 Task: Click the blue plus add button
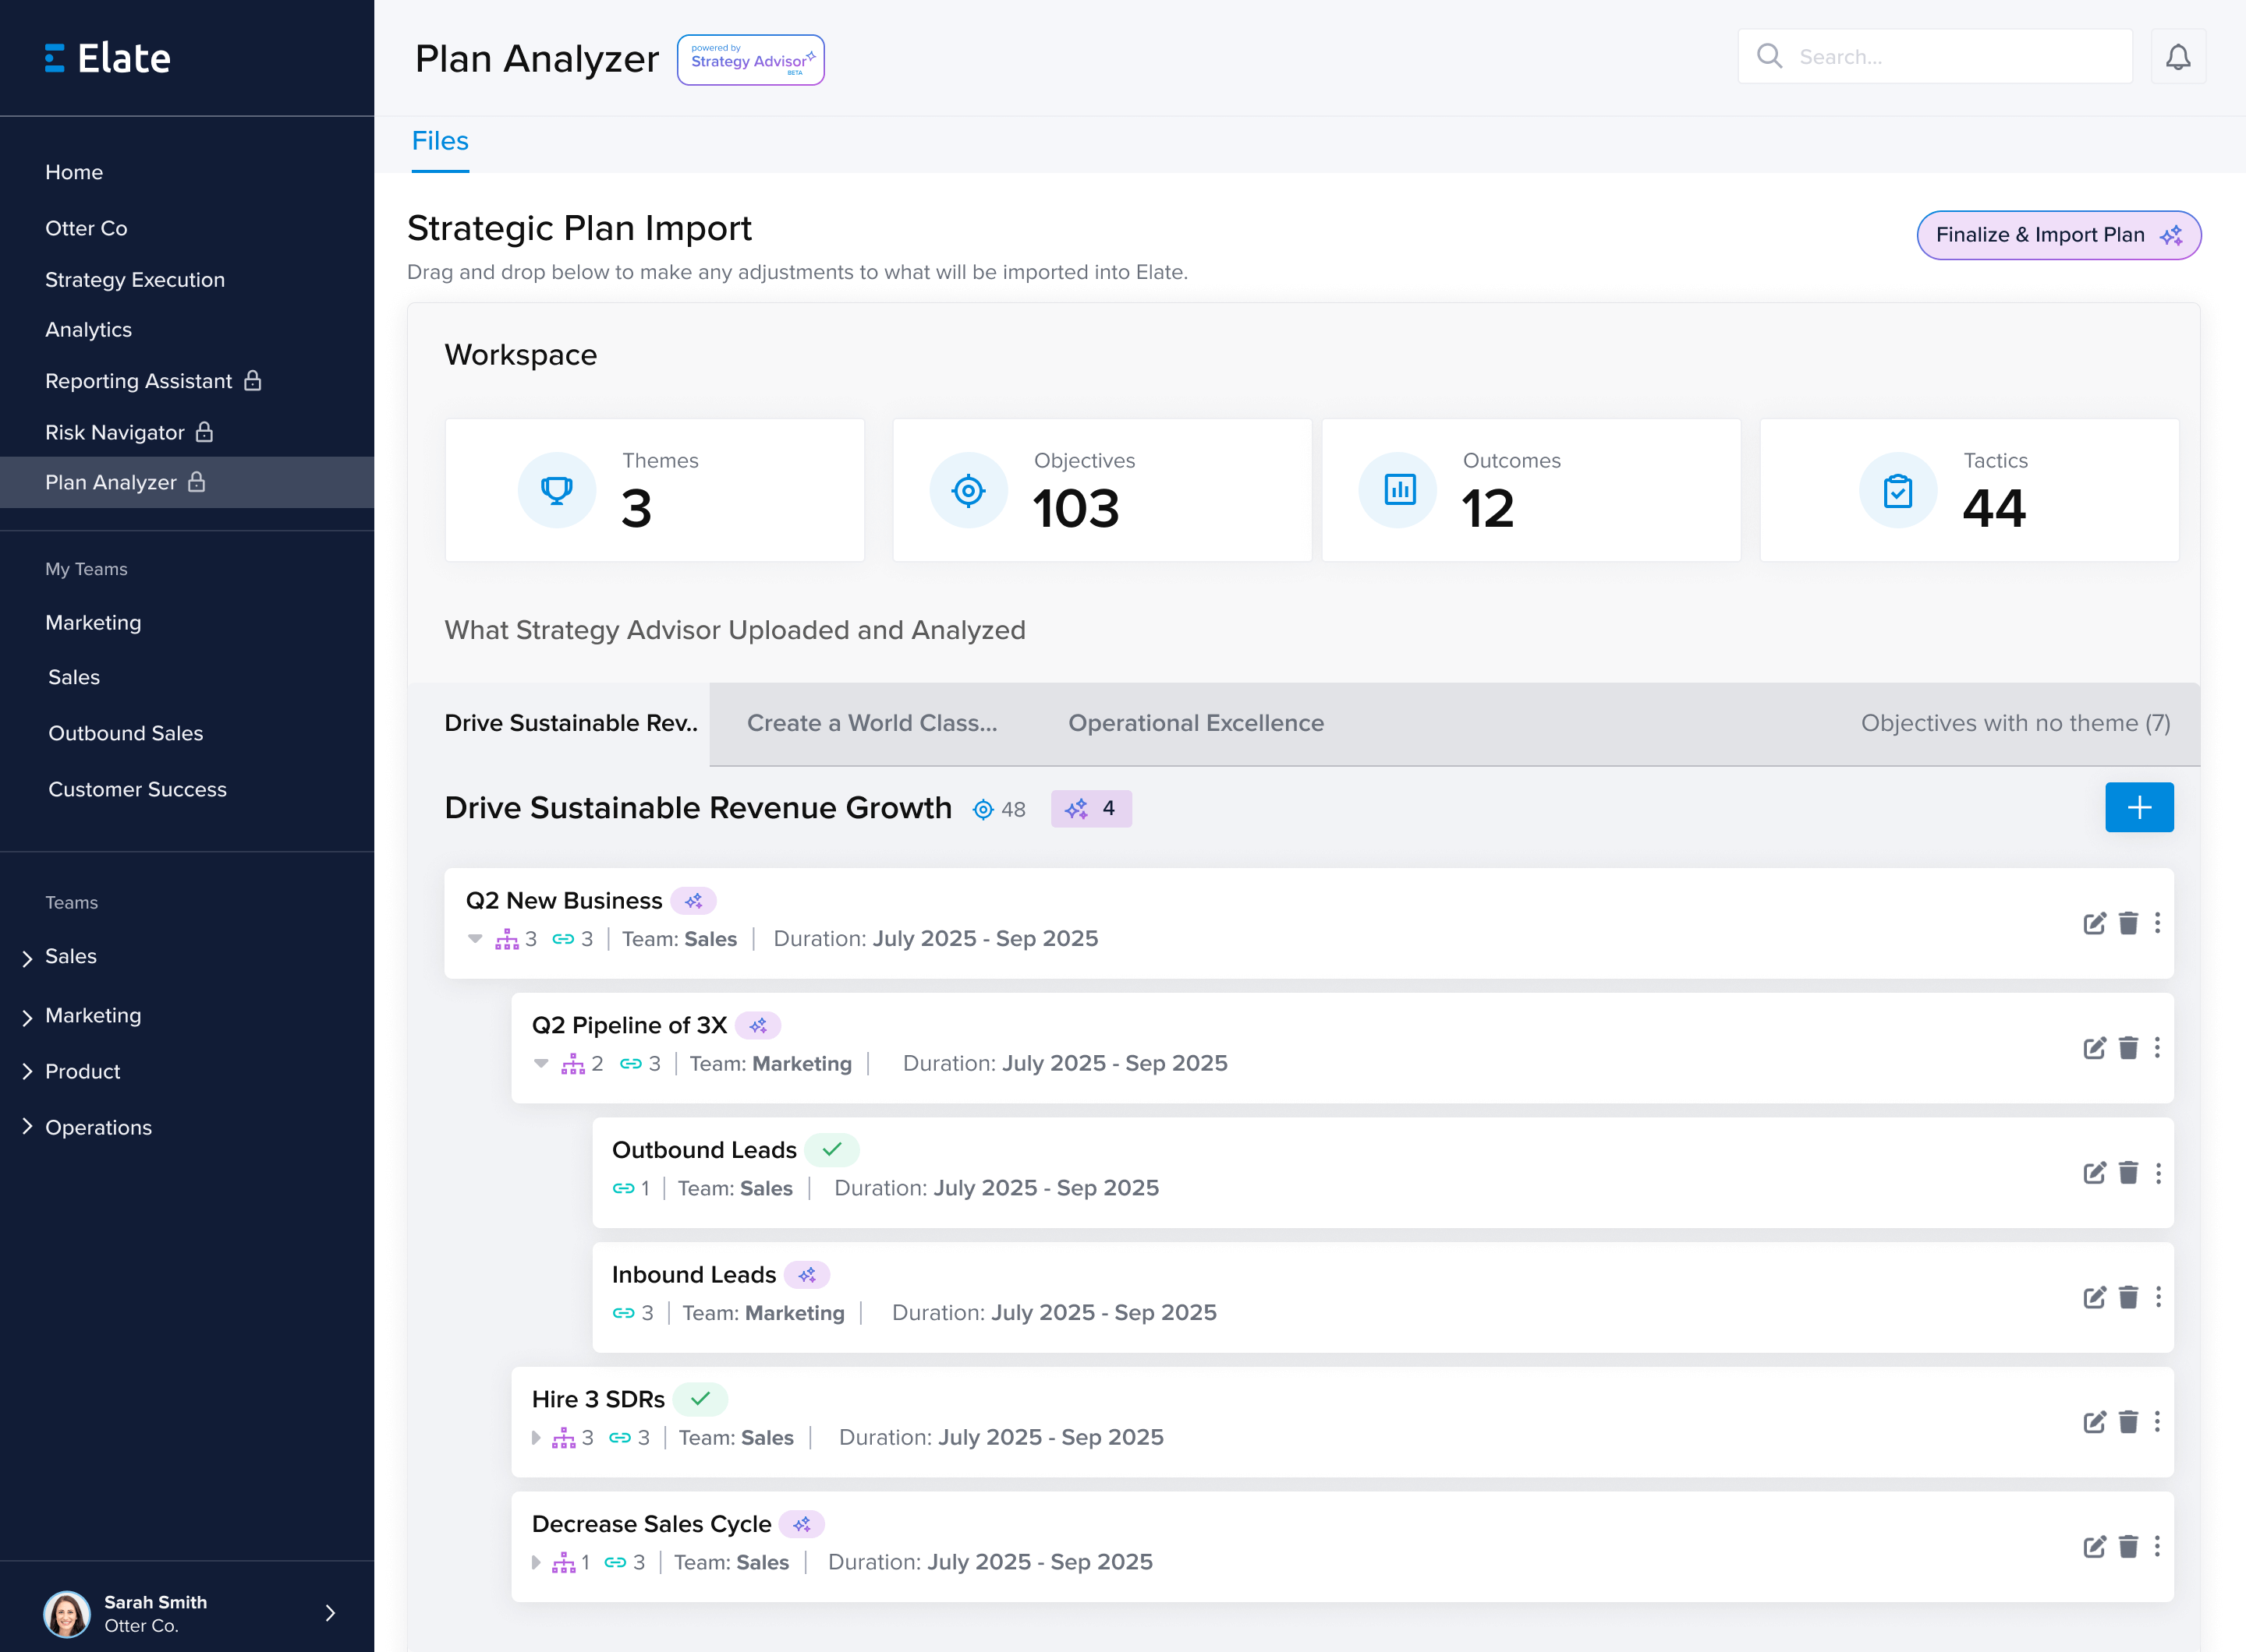tap(2139, 807)
